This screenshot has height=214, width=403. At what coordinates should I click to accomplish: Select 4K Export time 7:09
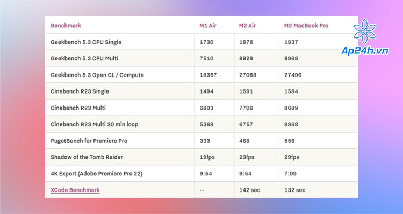click(x=290, y=173)
